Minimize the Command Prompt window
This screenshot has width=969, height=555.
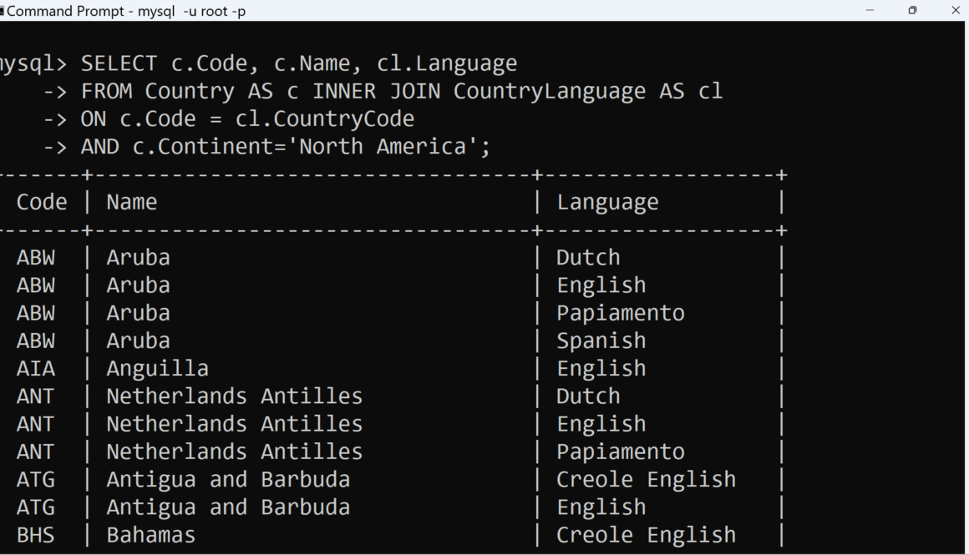point(870,11)
